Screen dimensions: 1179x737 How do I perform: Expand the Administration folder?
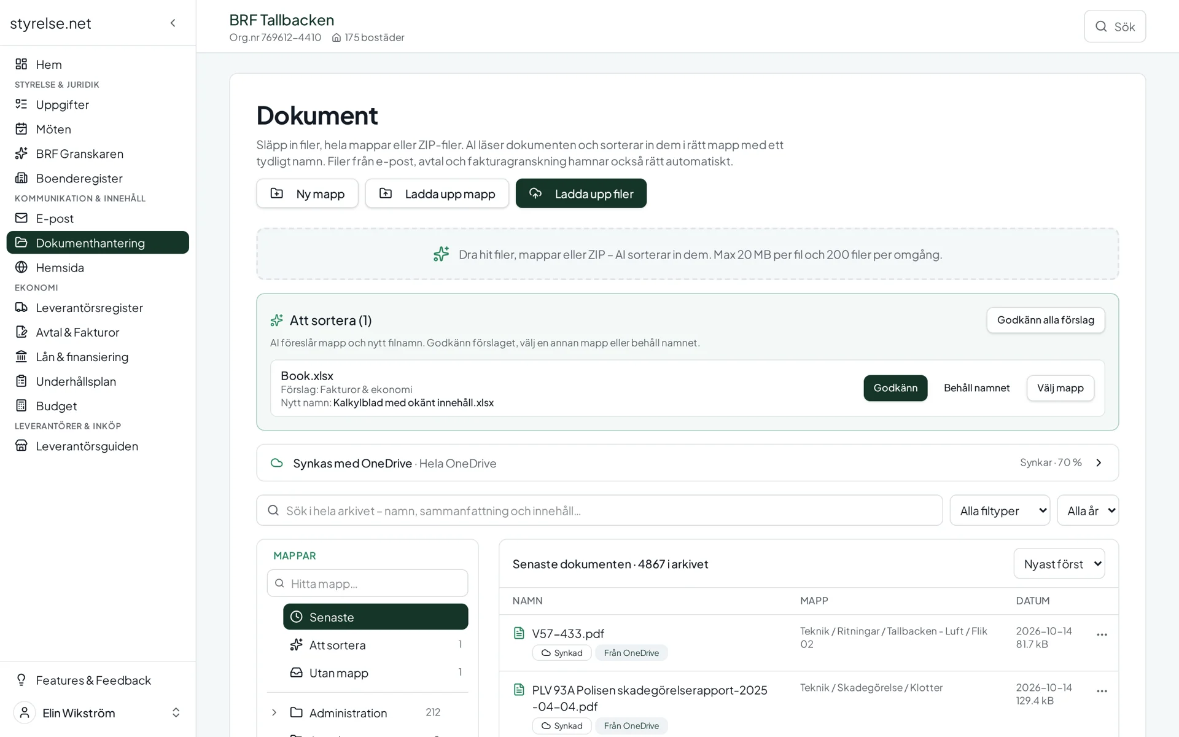[x=274, y=712]
